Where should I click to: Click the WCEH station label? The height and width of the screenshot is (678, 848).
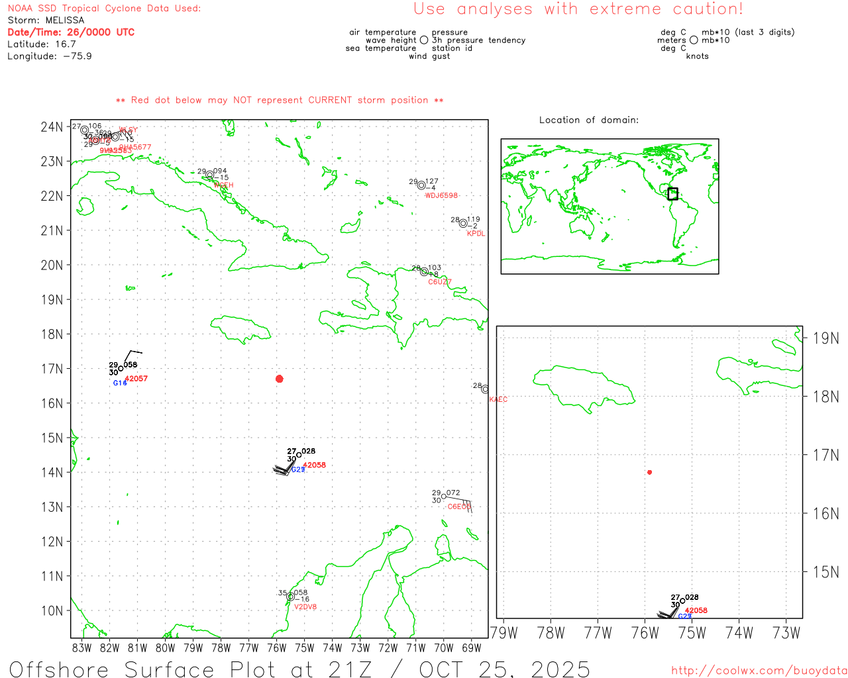224,185
